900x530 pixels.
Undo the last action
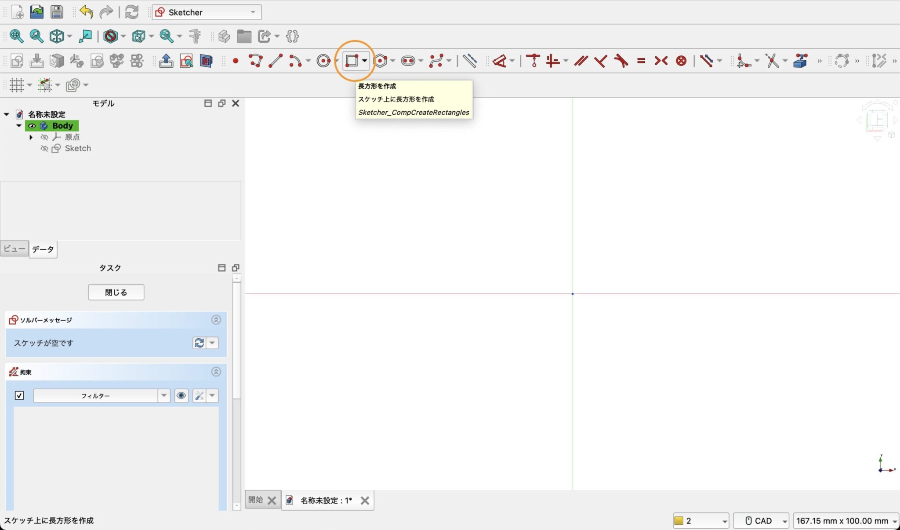87,12
